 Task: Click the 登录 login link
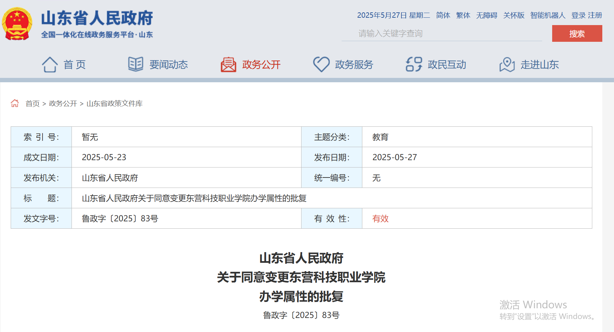pyautogui.click(x=579, y=15)
